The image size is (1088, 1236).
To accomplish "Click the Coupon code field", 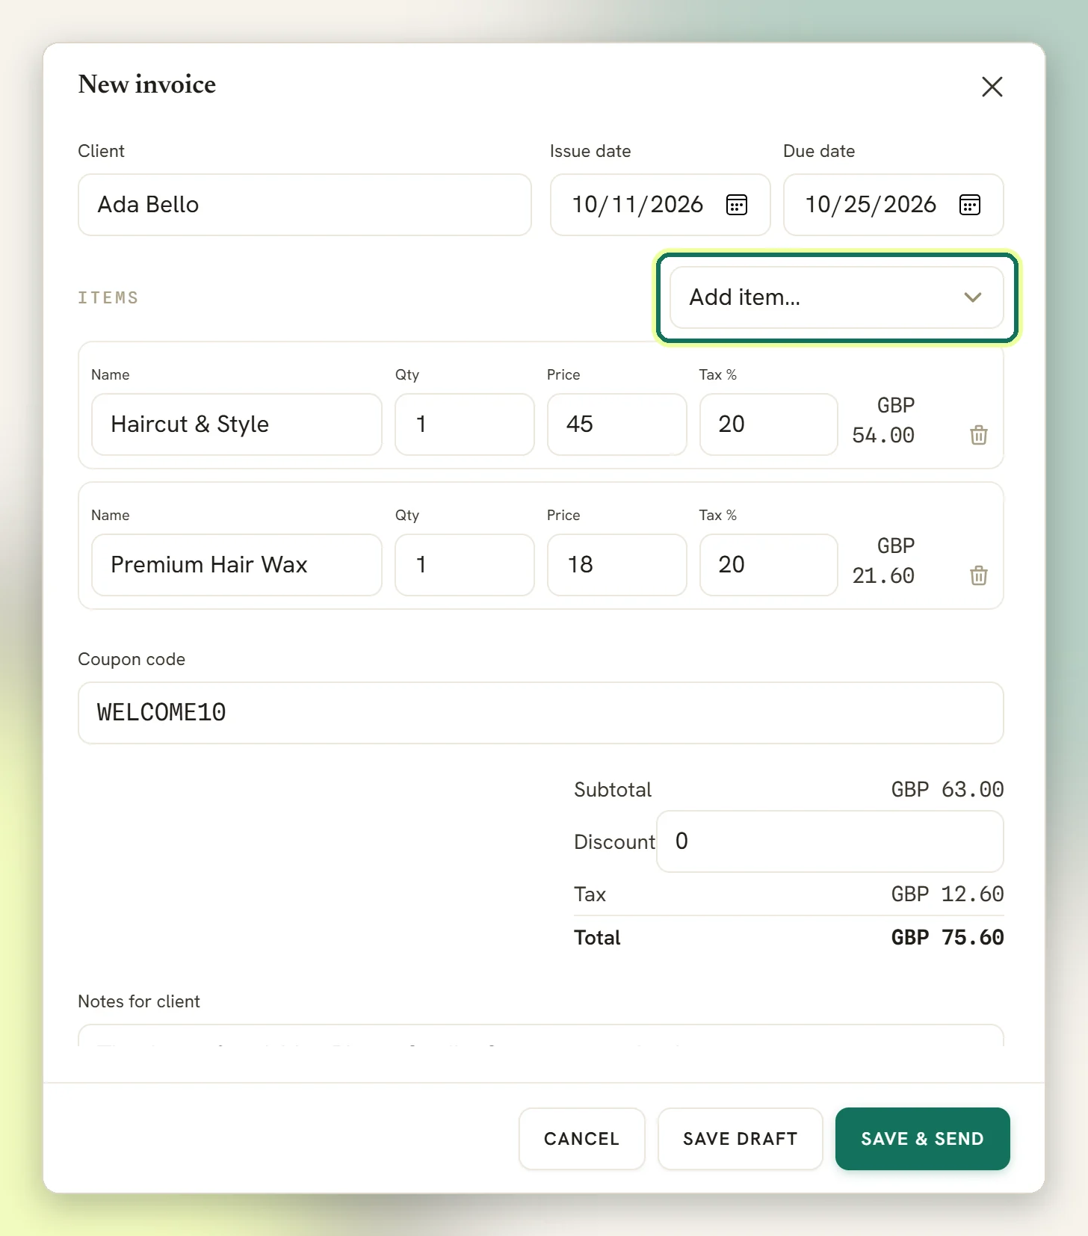I will point(541,713).
